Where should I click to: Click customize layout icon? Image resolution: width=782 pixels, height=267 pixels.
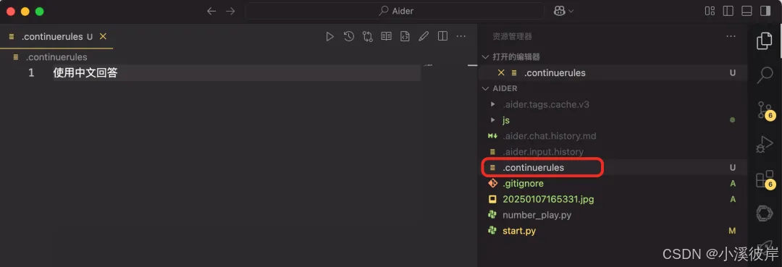click(710, 11)
